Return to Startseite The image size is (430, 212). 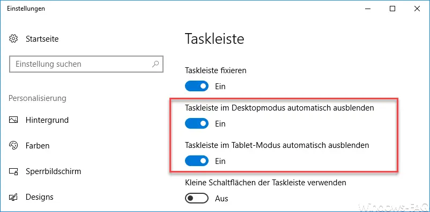[42, 39]
